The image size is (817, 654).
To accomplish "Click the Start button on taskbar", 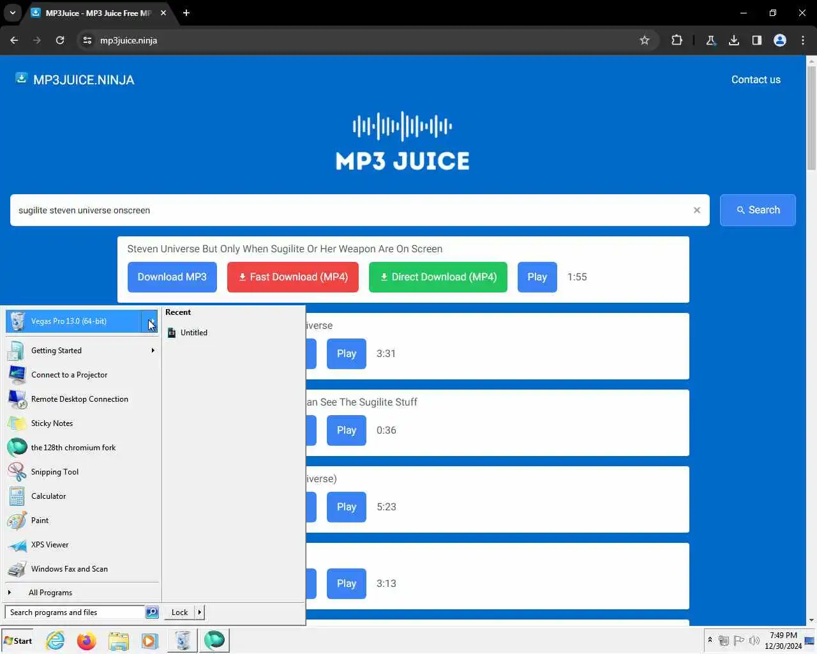I will coord(18,641).
